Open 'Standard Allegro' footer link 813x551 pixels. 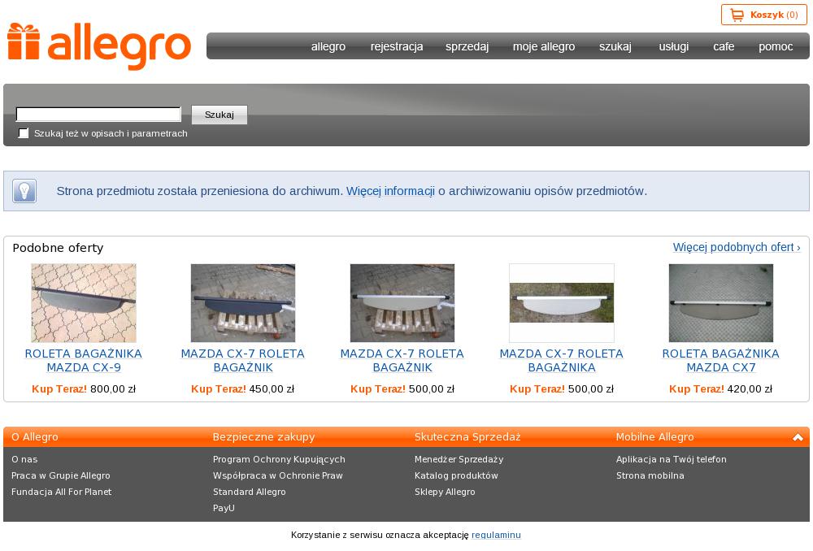250,492
